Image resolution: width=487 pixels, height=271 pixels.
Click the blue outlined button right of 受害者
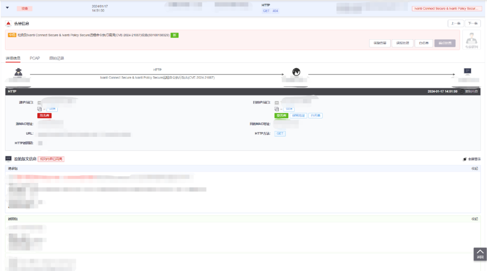coord(299,116)
